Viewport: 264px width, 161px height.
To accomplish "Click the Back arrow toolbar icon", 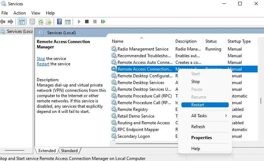I will click(x=4, y=22).
